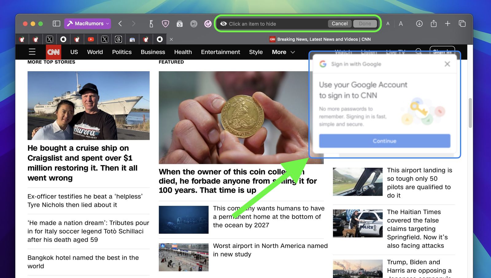Show Safari downloads
Image resolution: width=491 pixels, height=278 pixels.
pyautogui.click(x=419, y=24)
